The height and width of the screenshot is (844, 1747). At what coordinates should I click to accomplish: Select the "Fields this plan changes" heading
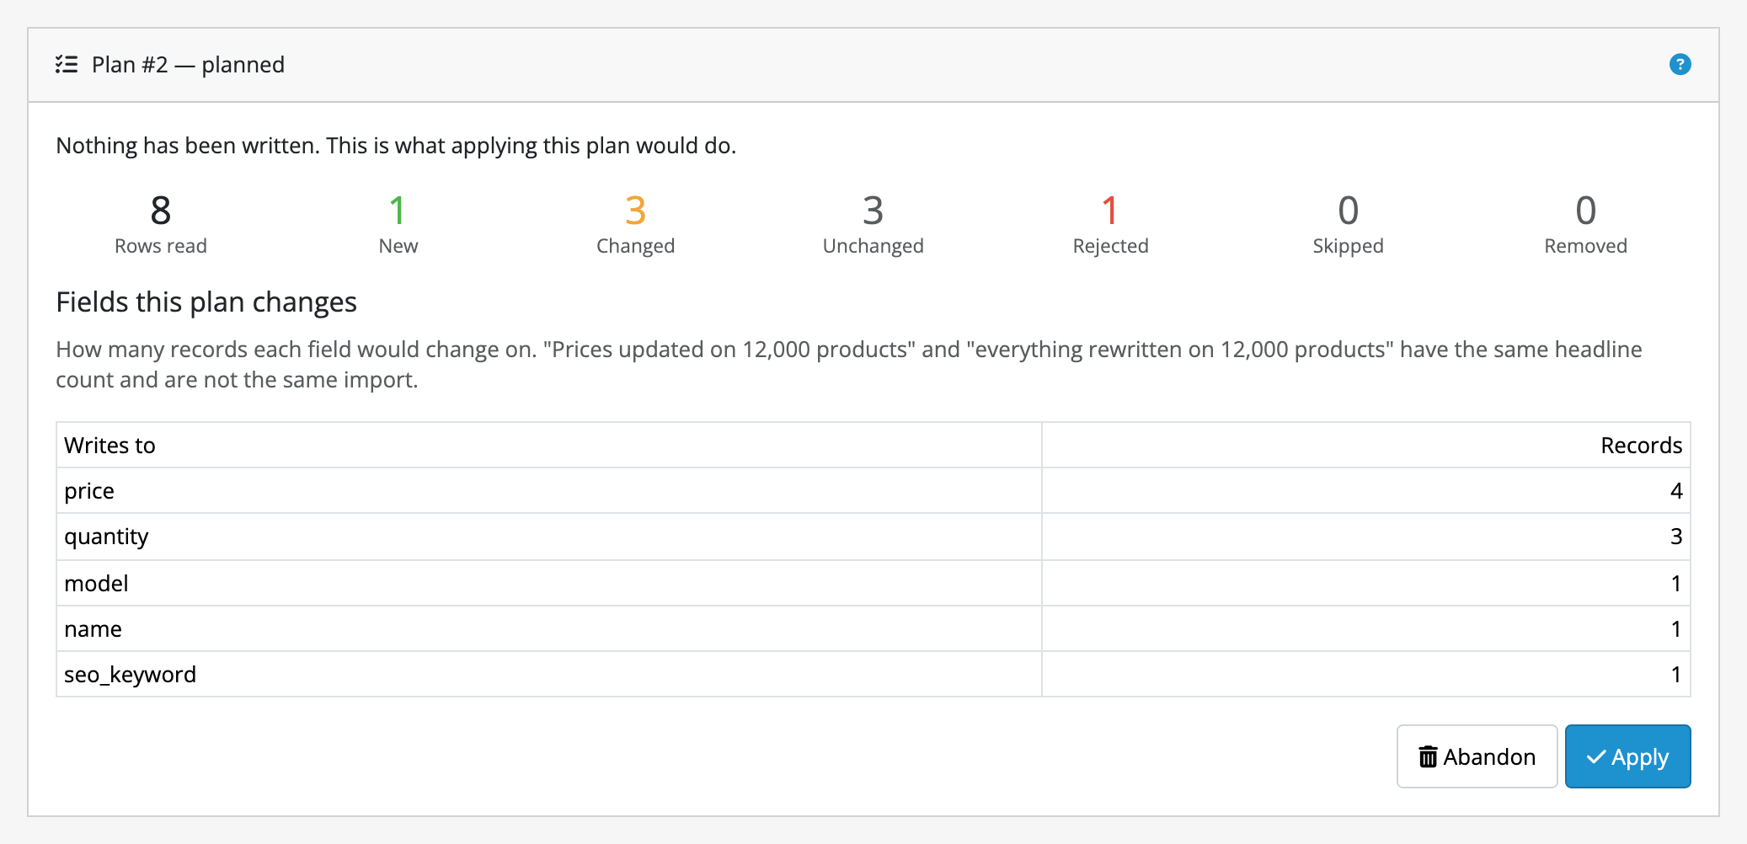tap(206, 302)
